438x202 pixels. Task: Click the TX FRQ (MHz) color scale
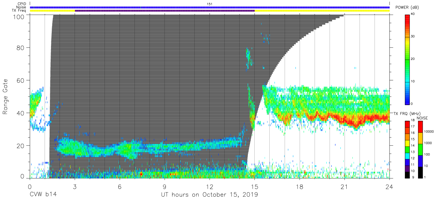point(407,149)
